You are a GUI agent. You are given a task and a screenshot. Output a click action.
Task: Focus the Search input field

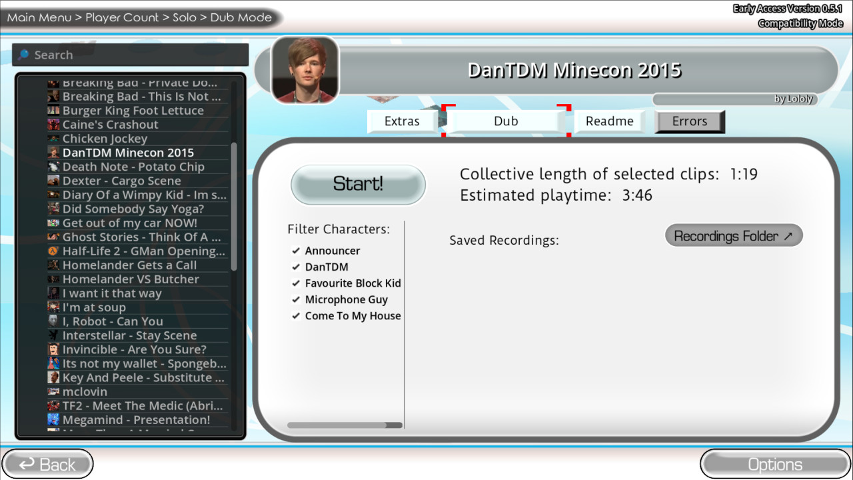pyautogui.click(x=131, y=55)
